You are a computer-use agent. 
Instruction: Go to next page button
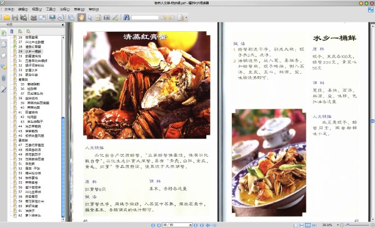pyautogui.click(x=196, y=225)
